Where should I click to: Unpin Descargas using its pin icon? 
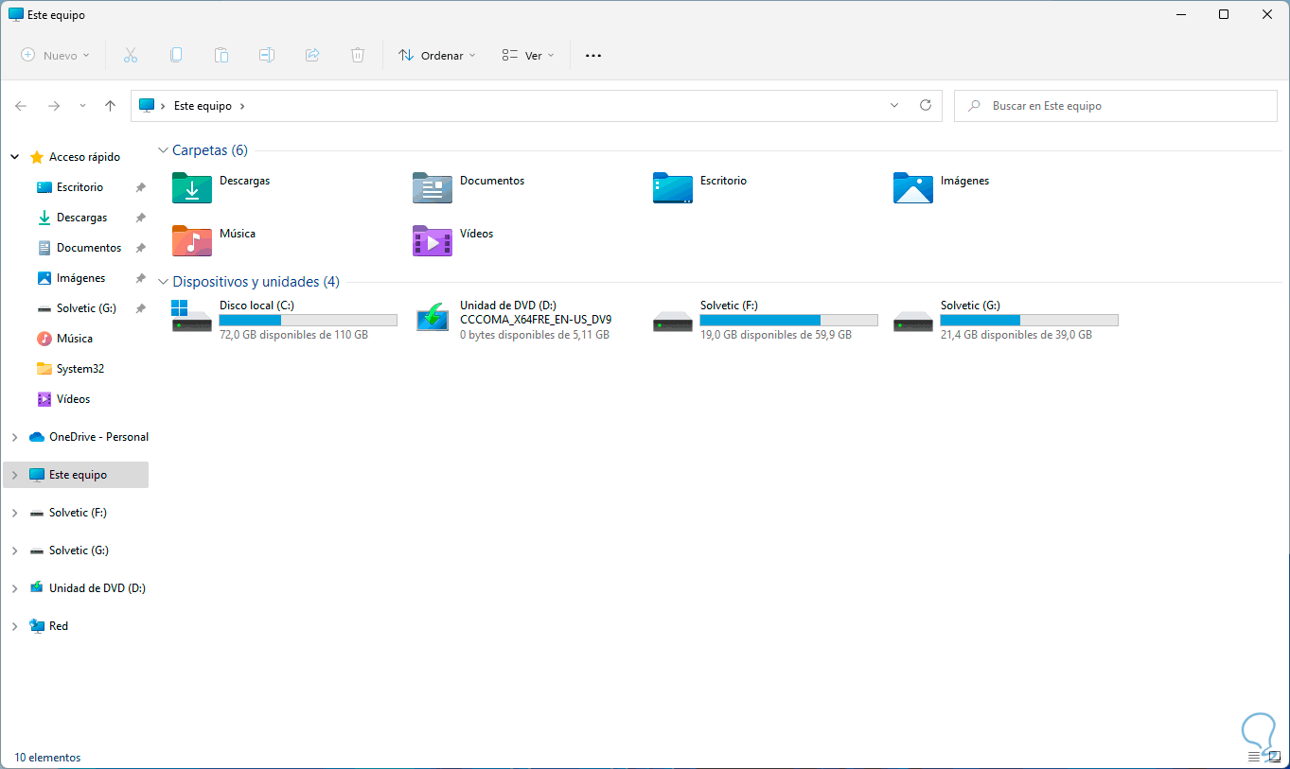pyautogui.click(x=140, y=218)
